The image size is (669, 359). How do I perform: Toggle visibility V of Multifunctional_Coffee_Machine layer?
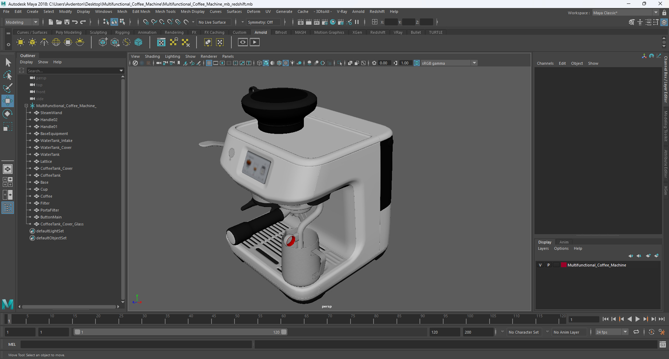click(540, 265)
